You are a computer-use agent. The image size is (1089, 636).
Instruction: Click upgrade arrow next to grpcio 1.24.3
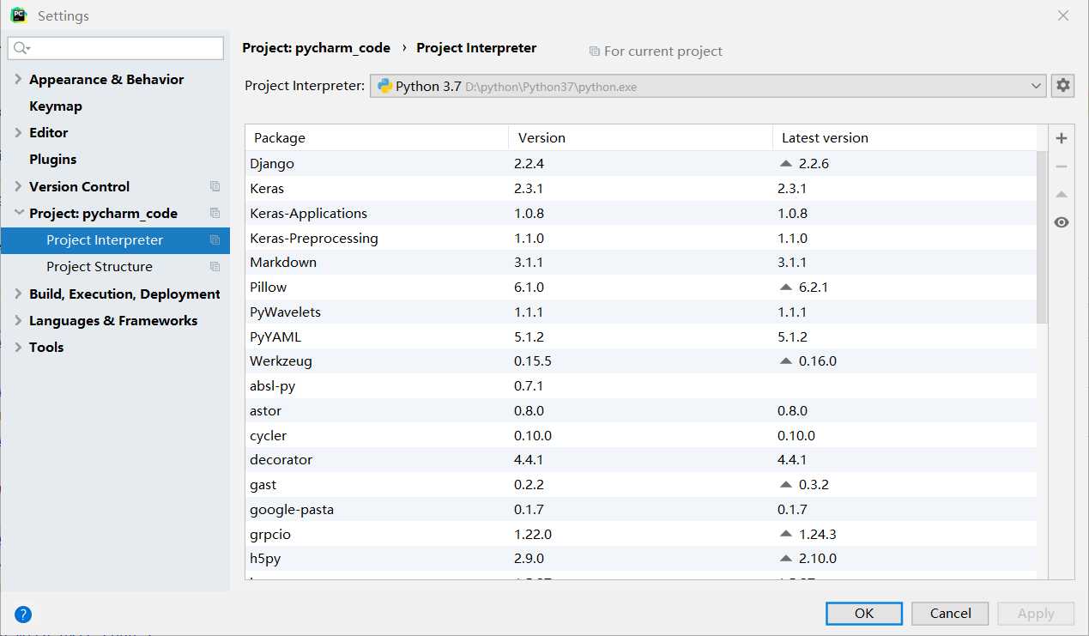pos(786,534)
